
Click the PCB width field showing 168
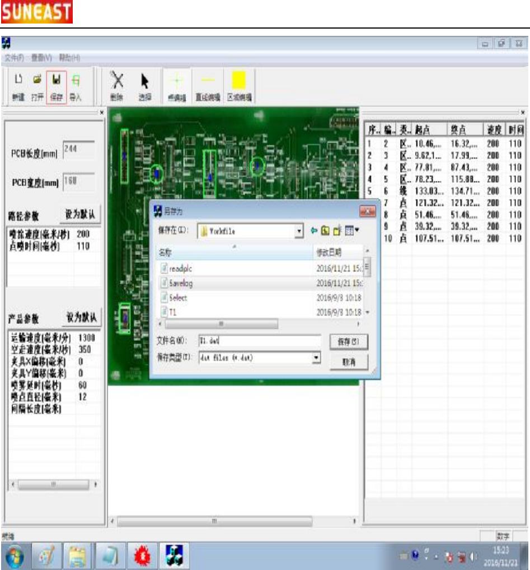[x=79, y=182]
